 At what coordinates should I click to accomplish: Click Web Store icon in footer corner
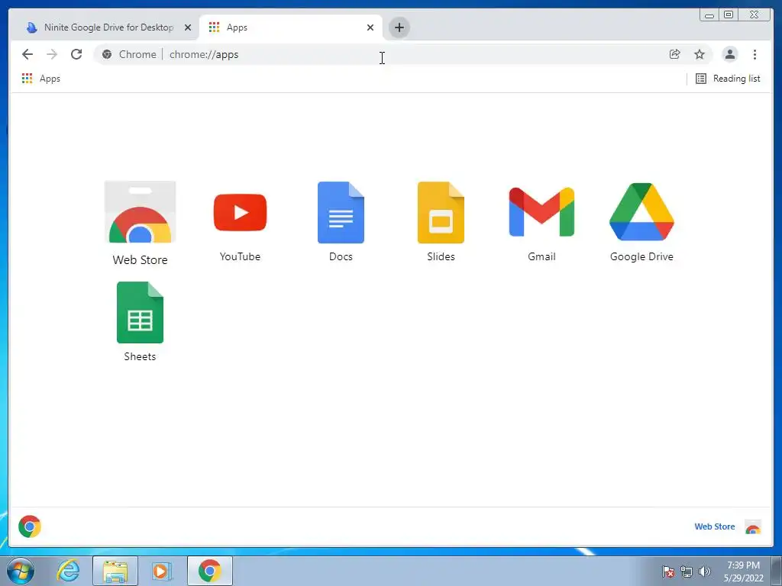click(752, 526)
